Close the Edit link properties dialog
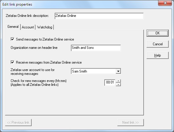174x132 pixels. tap(165, 3)
